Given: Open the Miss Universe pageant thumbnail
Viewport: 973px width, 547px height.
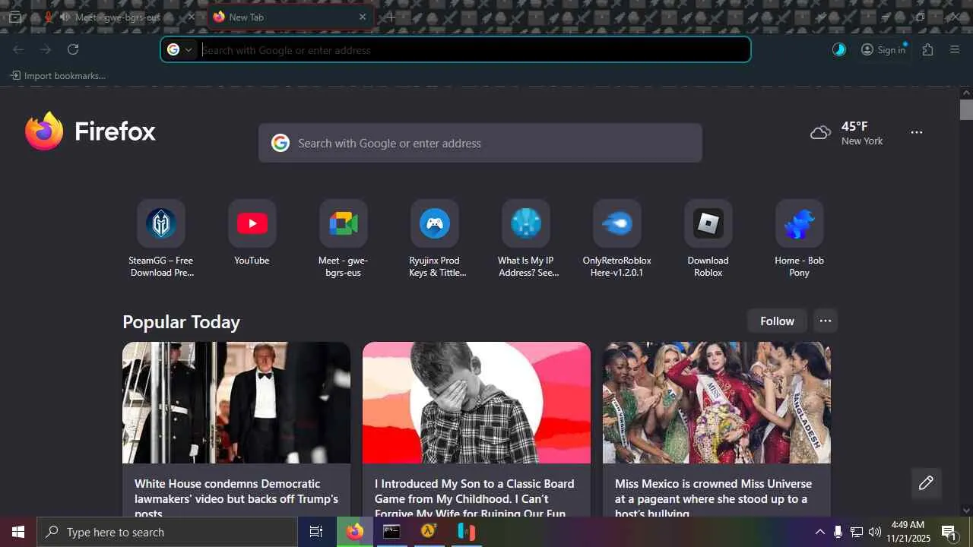Looking at the screenshot, I should coord(717,403).
